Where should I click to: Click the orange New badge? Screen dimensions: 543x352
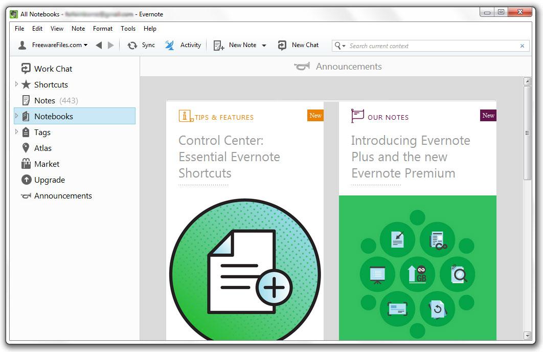point(315,115)
